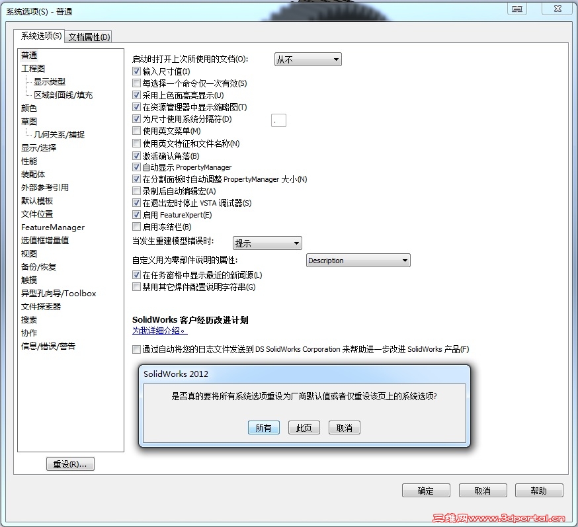Select 外部参考引用 in the list

[44, 188]
